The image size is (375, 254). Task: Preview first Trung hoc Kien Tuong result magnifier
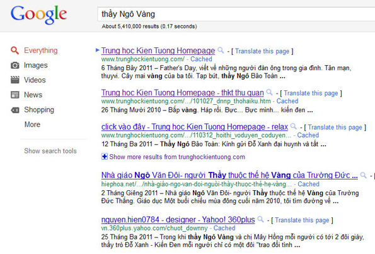221,51
